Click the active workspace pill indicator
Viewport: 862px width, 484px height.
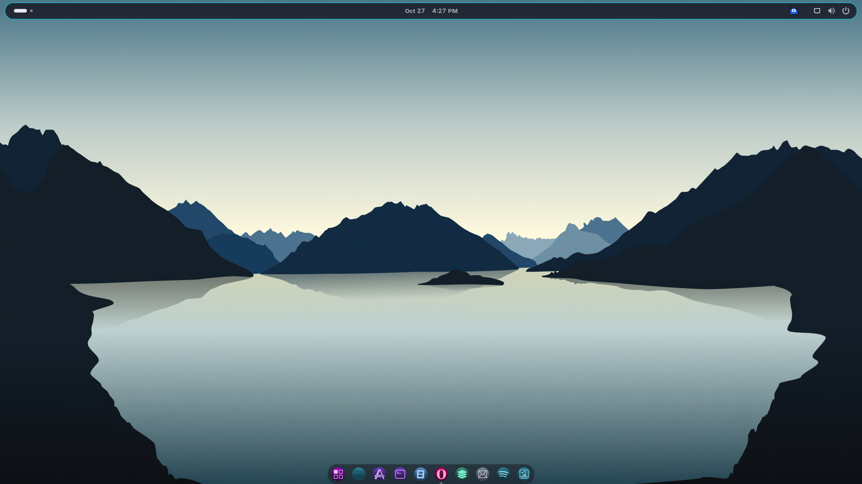(x=20, y=11)
